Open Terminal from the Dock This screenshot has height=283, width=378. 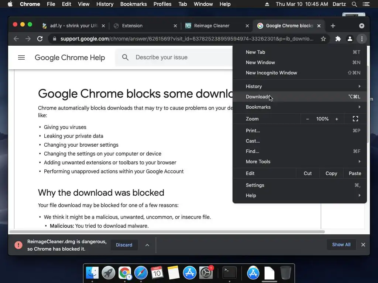pyautogui.click(x=229, y=273)
